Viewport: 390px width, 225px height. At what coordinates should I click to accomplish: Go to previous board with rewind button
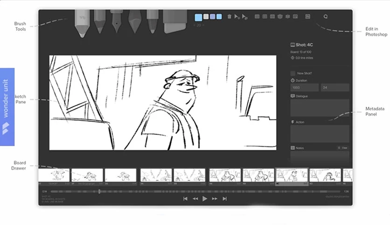(195, 199)
